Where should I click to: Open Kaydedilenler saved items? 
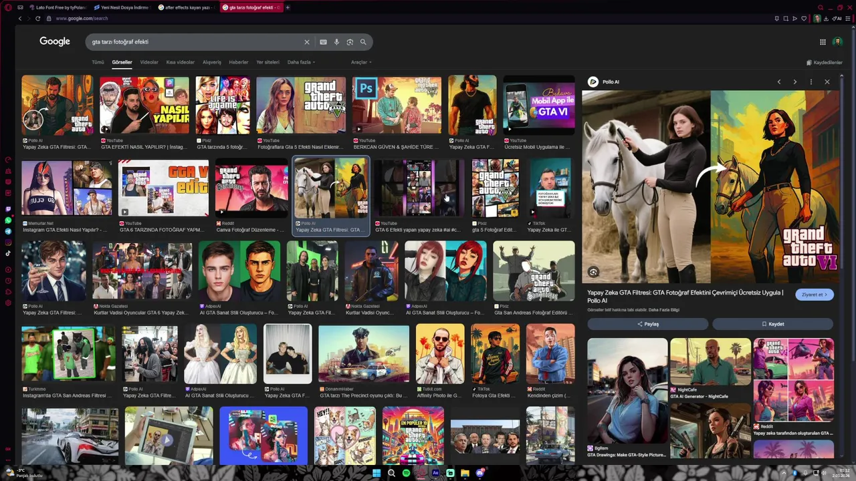pyautogui.click(x=825, y=62)
